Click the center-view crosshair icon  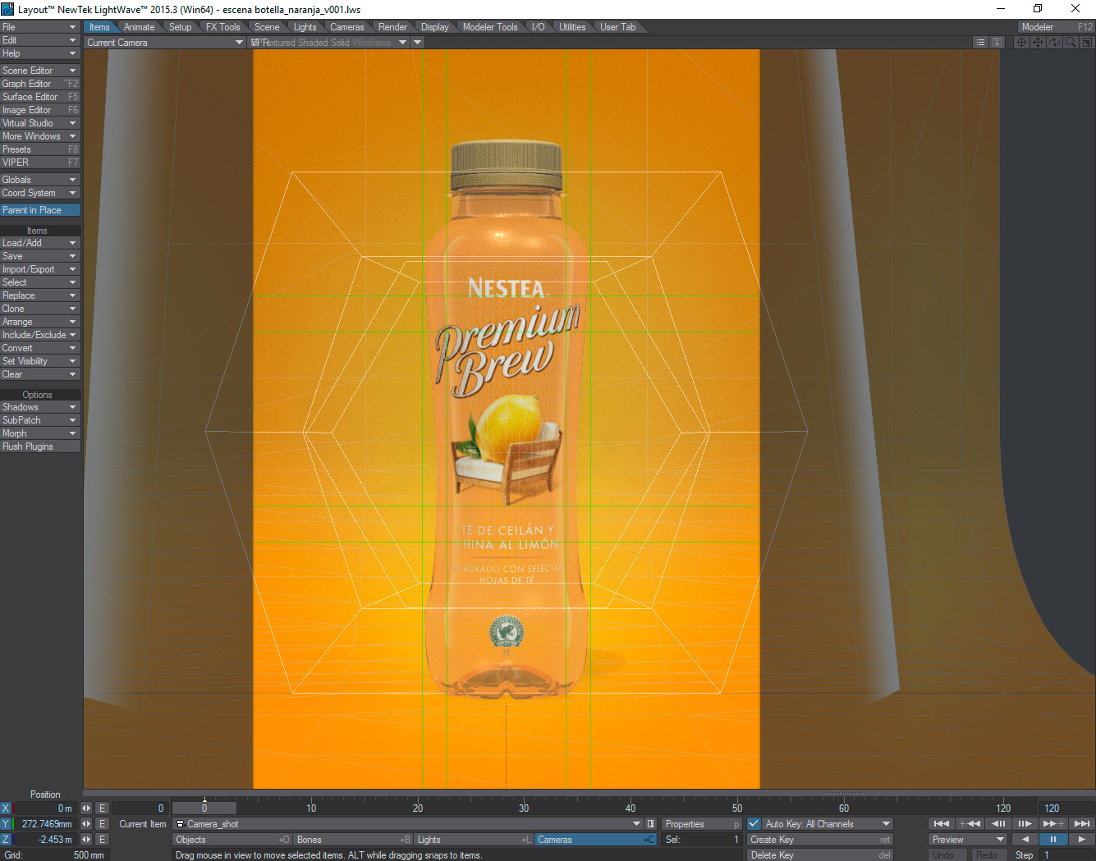[x=1021, y=42]
